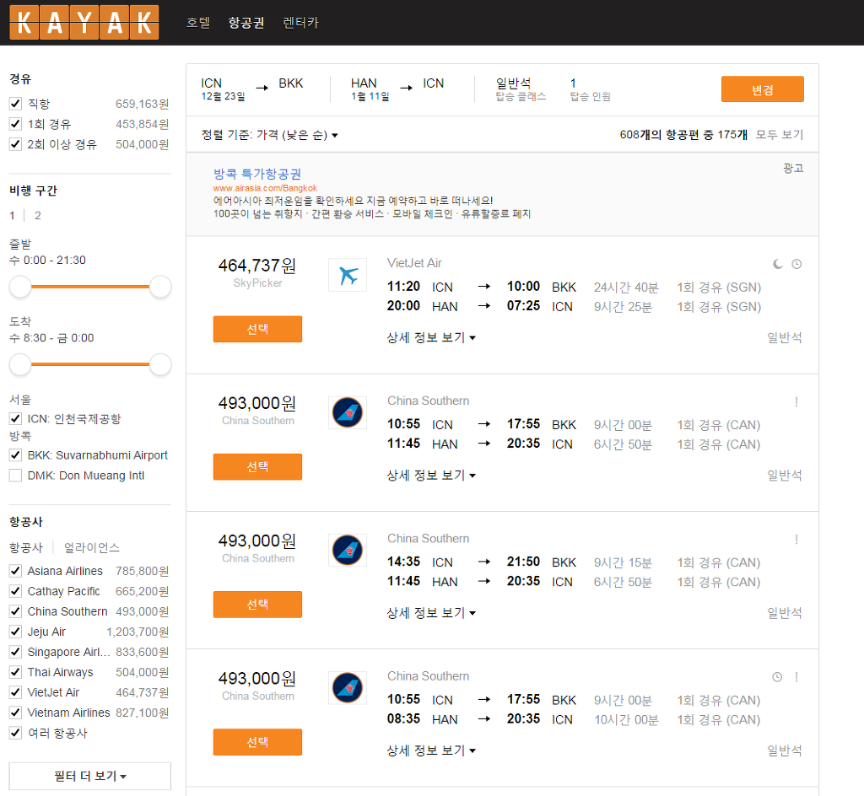Click the orange 변경 button

click(763, 89)
